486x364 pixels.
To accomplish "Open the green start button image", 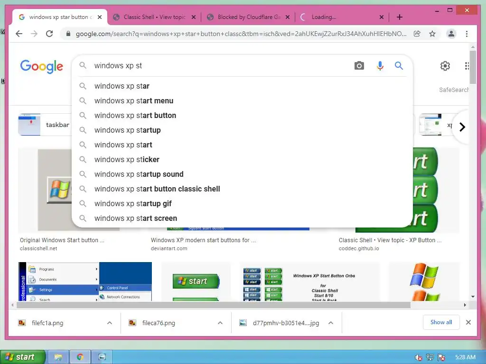I will tap(196, 282).
